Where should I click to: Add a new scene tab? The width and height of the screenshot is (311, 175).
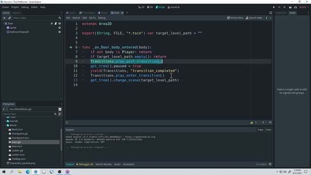tap(127, 13)
